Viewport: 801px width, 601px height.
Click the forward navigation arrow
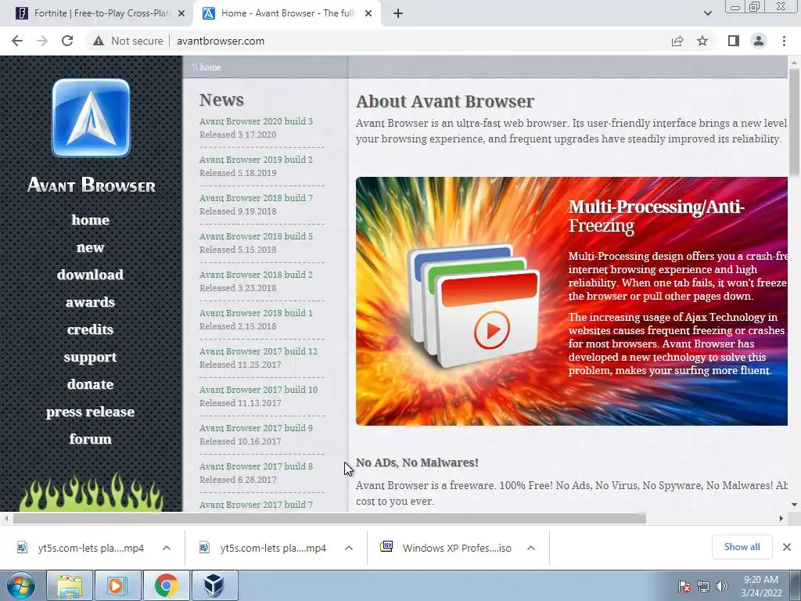coord(42,41)
